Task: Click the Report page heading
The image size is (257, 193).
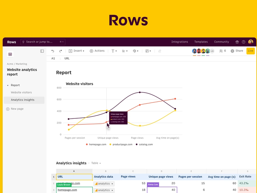Action: point(64,73)
